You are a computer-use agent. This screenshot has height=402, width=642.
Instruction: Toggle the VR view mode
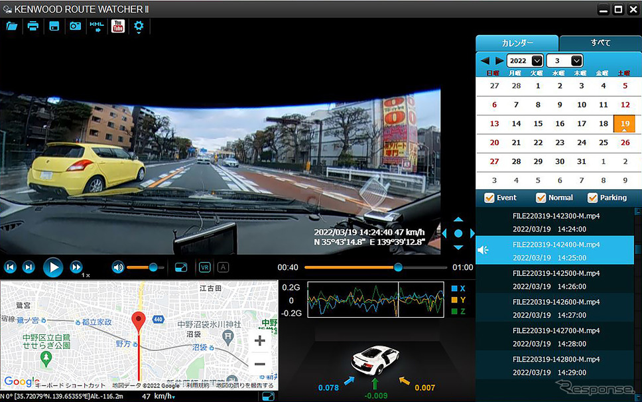point(205,267)
